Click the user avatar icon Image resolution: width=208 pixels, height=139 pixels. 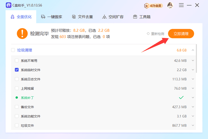[170, 5]
